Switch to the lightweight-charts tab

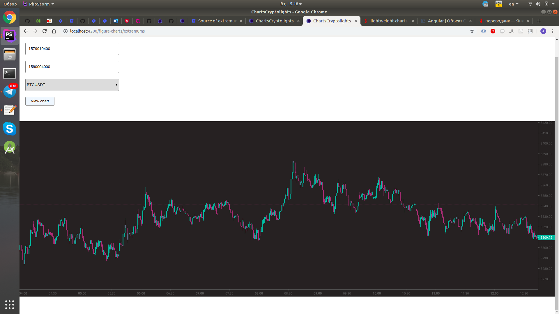tap(389, 21)
